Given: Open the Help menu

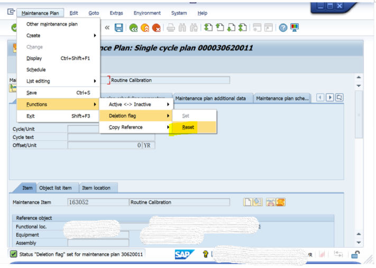Looking at the screenshot, I should click(x=203, y=13).
